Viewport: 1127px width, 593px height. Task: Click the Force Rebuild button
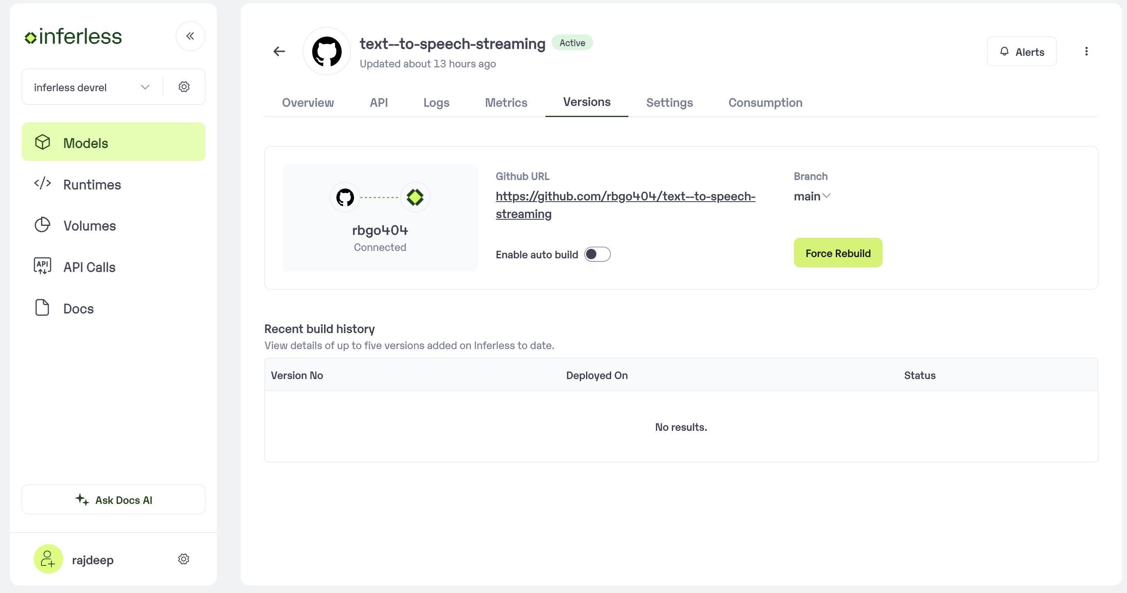coord(837,253)
